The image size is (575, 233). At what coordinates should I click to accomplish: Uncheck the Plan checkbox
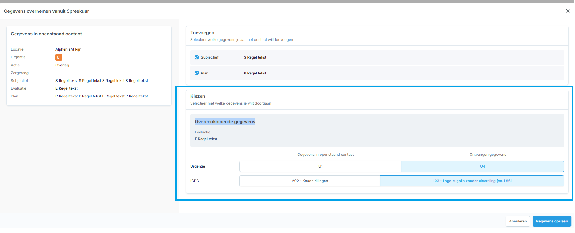[197, 73]
